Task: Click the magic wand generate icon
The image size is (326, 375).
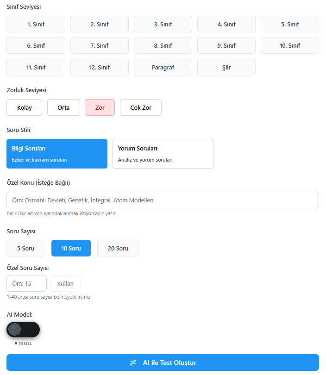Action: point(134,362)
